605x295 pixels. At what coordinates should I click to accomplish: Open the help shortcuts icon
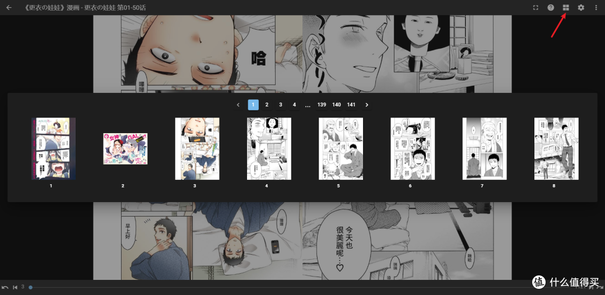[551, 7]
